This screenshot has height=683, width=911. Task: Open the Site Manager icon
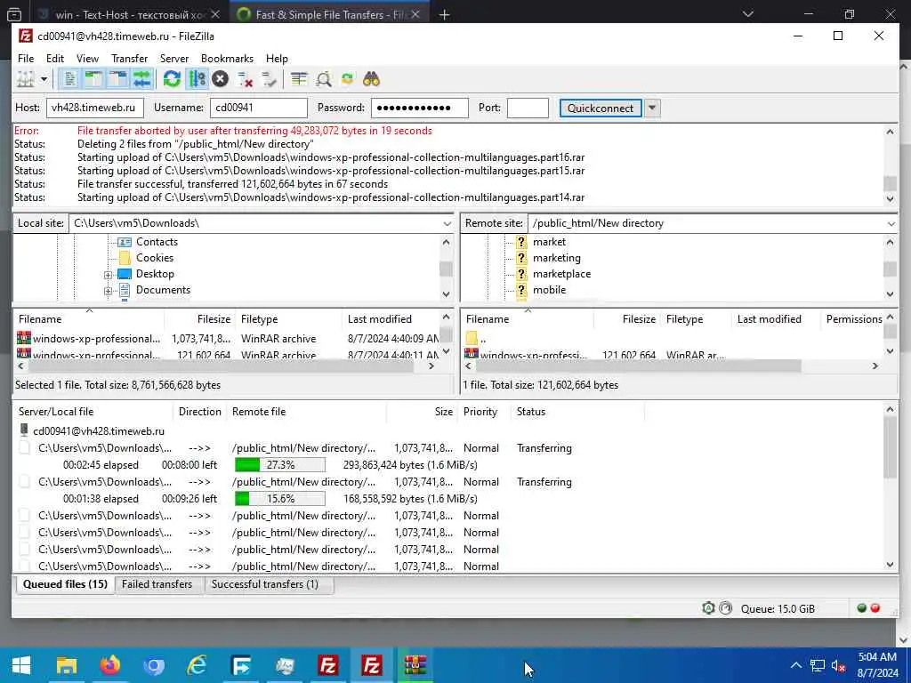[26, 79]
